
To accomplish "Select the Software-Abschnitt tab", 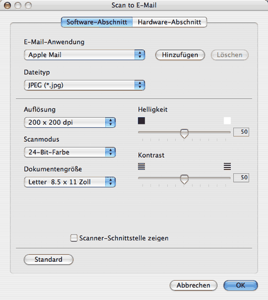I will coord(97,22).
